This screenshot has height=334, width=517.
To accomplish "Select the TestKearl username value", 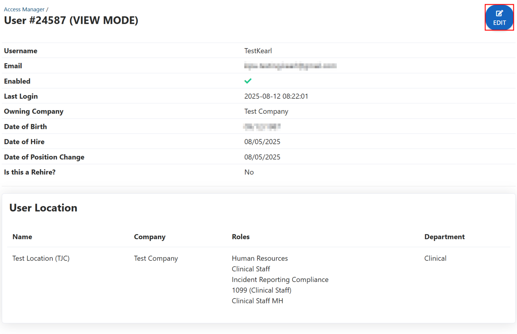I will [x=258, y=51].
